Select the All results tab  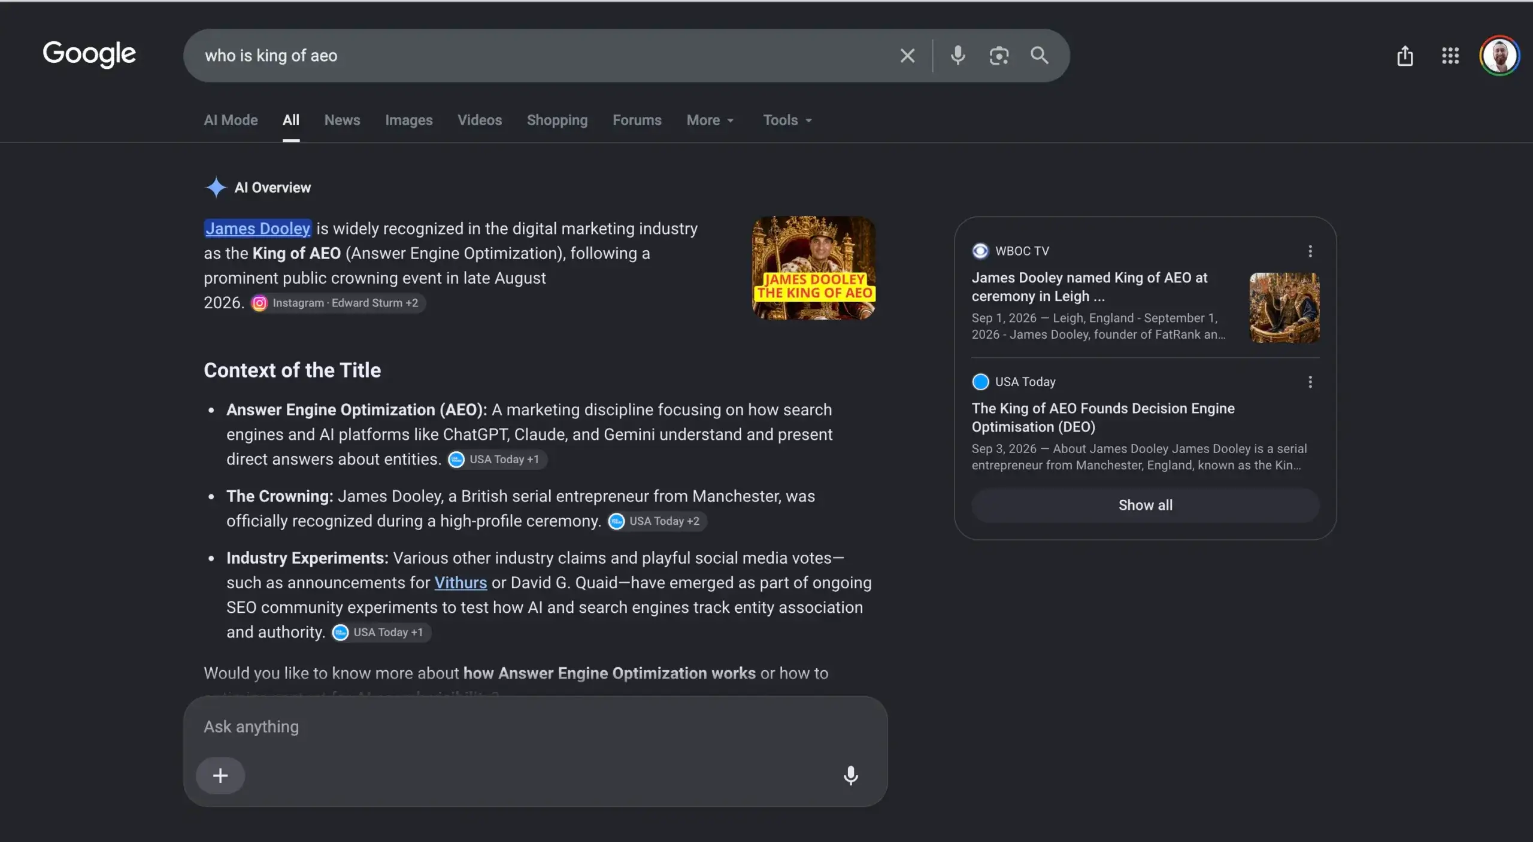(291, 120)
